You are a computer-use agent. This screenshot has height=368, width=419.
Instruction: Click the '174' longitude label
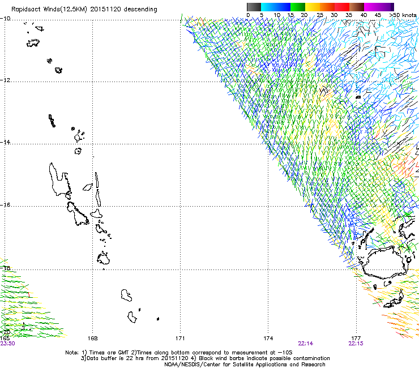tap(268, 339)
